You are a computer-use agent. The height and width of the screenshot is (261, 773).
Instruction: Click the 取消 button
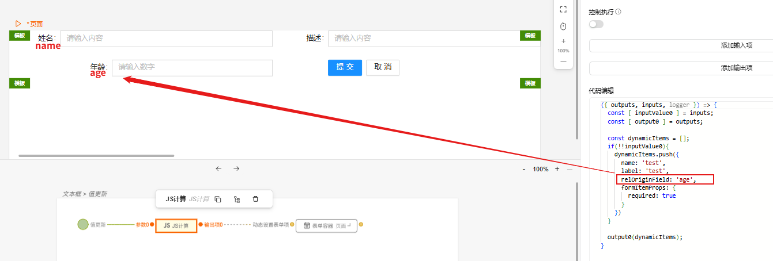pyautogui.click(x=382, y=67)
